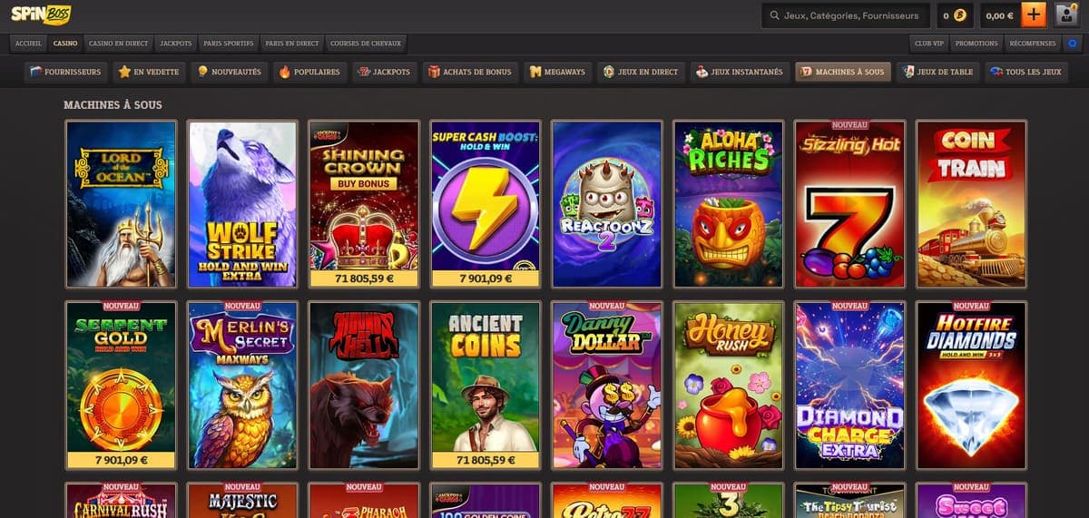
Task: Open Jeux instantanés category
Action: click(740, 72)
